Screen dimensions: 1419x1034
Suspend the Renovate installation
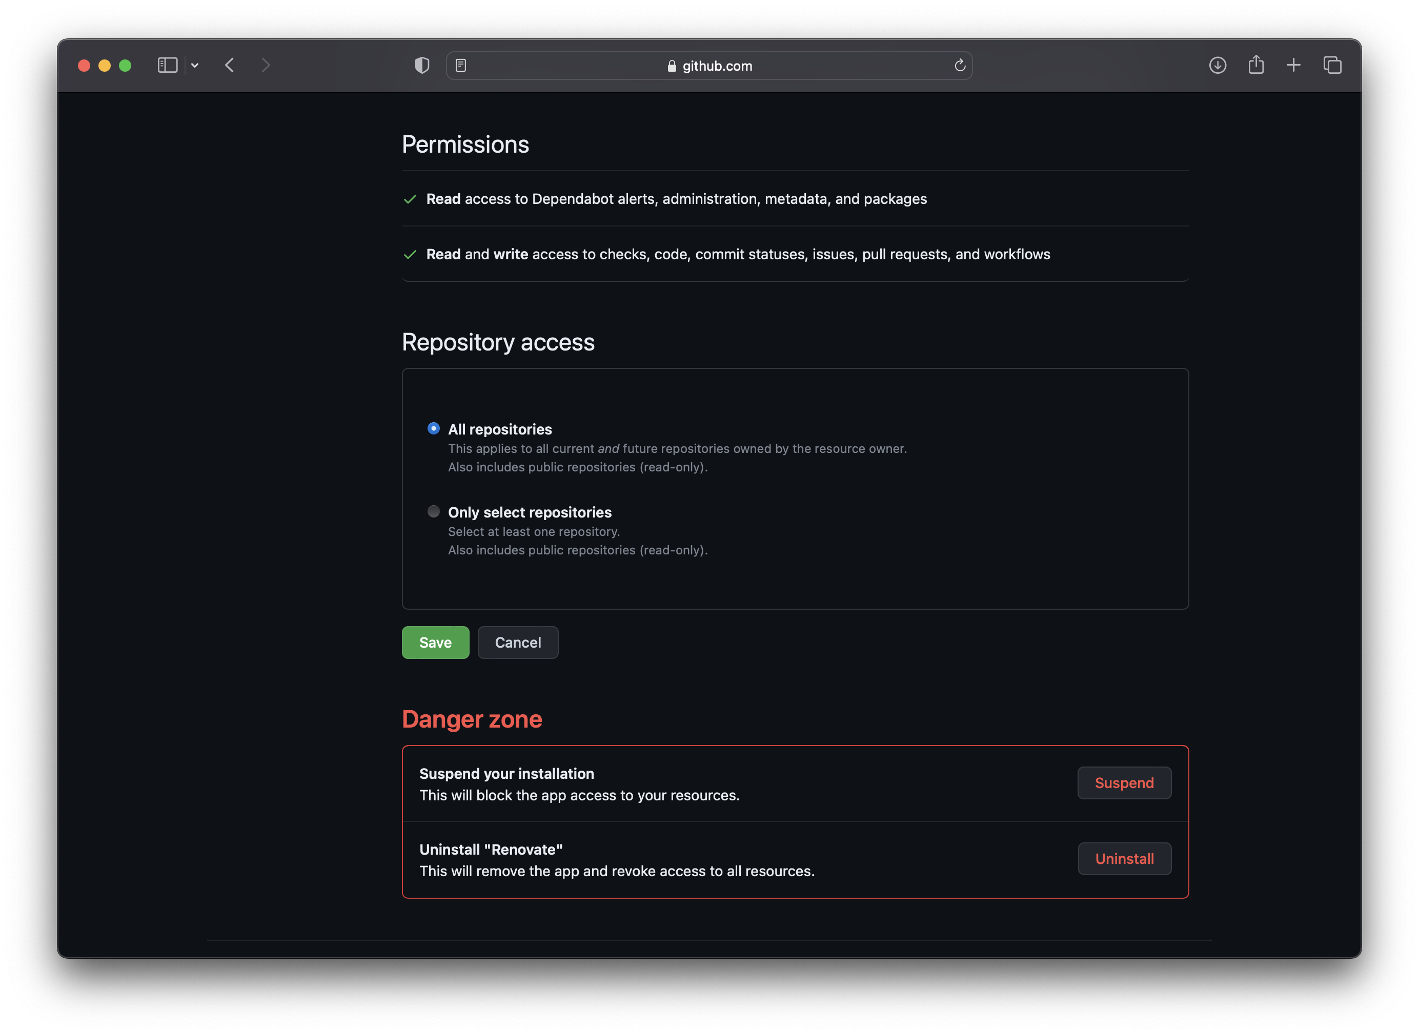click(x=1124, y=782)
